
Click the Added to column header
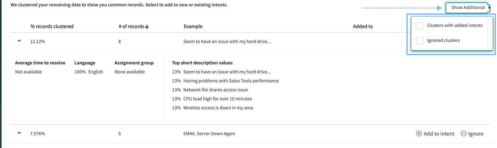(363, 26)
